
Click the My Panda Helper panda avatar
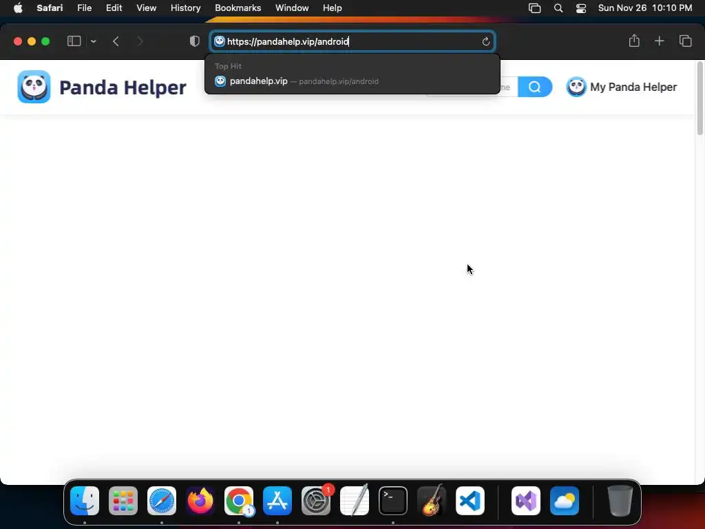[576, 87]
